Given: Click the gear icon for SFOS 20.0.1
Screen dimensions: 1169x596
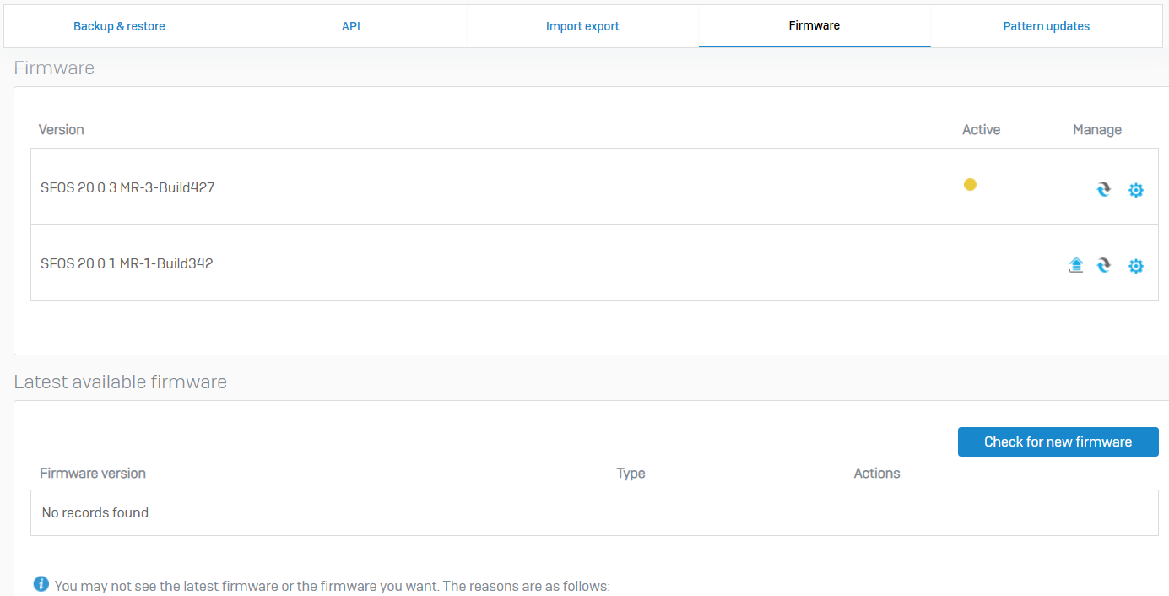Looking at the screenshot, I should (x=1136, y=266).
